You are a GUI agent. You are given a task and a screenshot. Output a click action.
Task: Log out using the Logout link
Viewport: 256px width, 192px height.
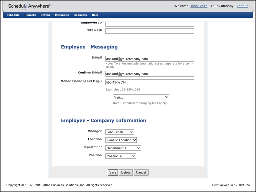242,6
